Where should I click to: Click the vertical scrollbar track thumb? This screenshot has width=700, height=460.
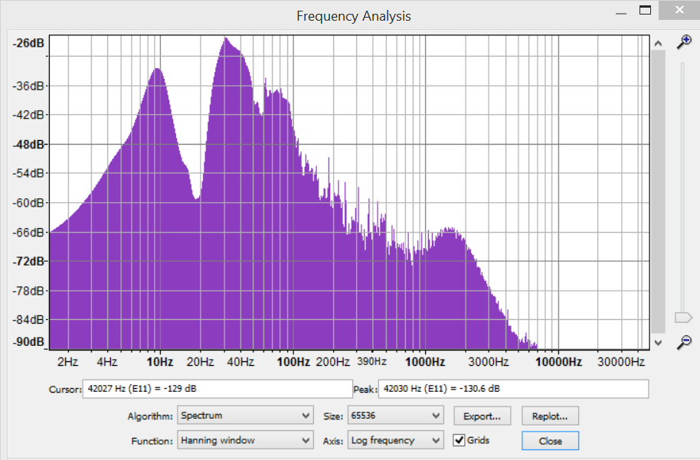[x=658, y=192]
